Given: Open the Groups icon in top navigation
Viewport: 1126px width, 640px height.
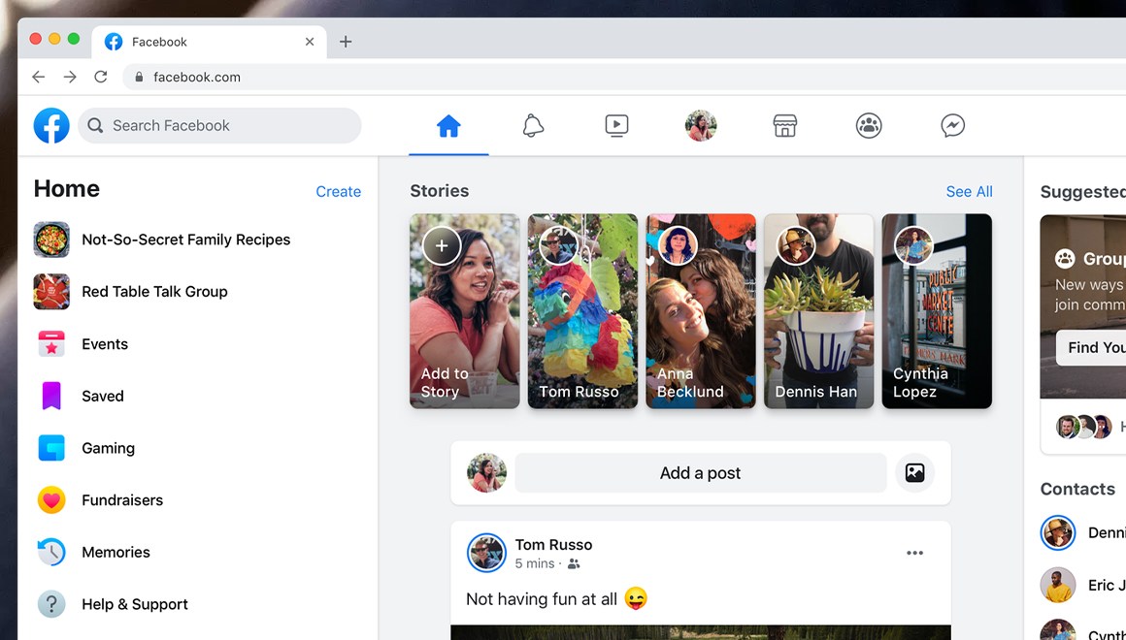Looking at the screenshot, I should tap(869, 125).
